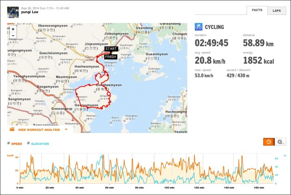Click Daegamyeon label on the map
Image resolution: width=291 pixels, height=195 pixels.
coord(47,87)
